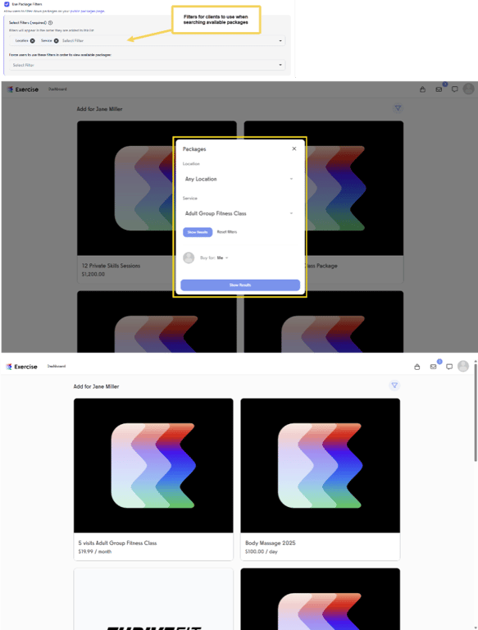Uncheck the Use Package Filters checkbox
The height and width of the screenshot is (630, 478).
click(x=7, y=4)
